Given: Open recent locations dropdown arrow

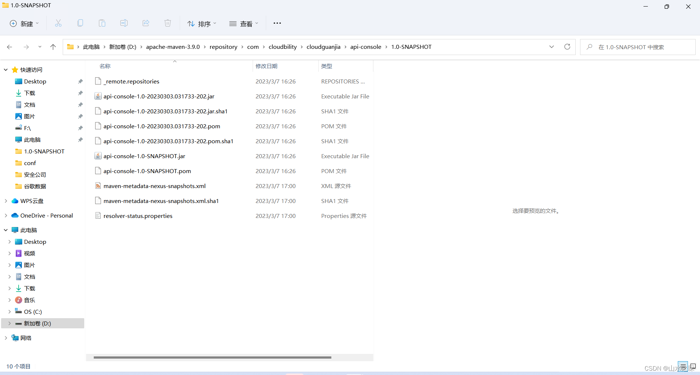Looking at the screenshot, I should [x=40, y=47].
